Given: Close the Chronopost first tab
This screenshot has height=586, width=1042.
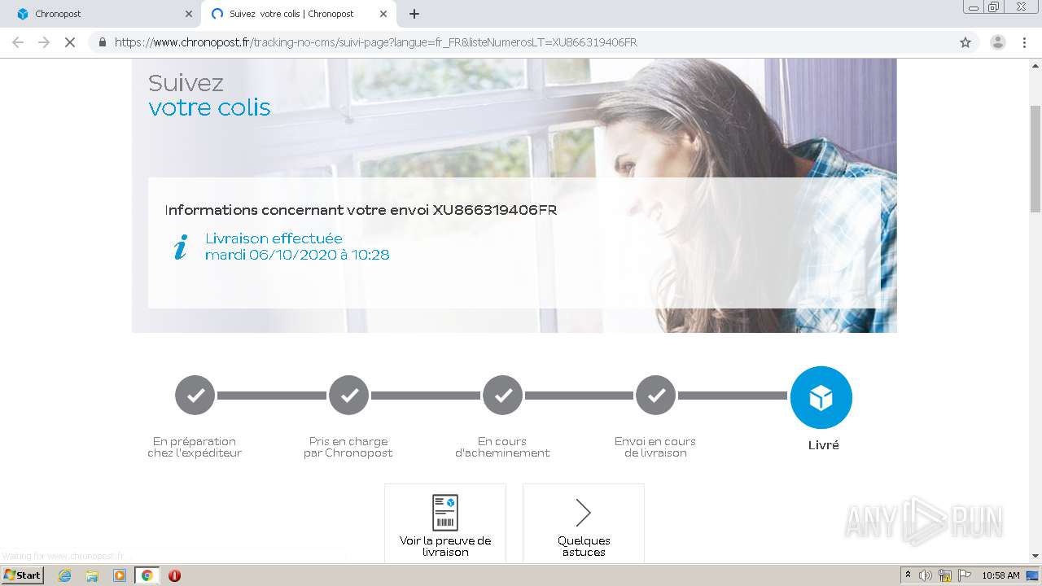Looking at the screenshot, I should [189, 14].
